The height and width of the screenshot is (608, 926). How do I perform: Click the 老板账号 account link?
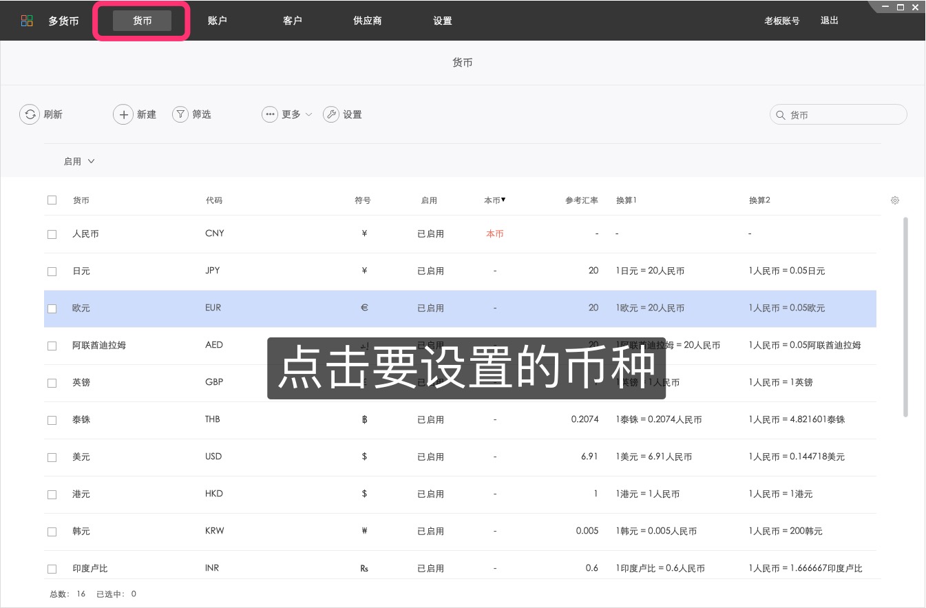781,21
